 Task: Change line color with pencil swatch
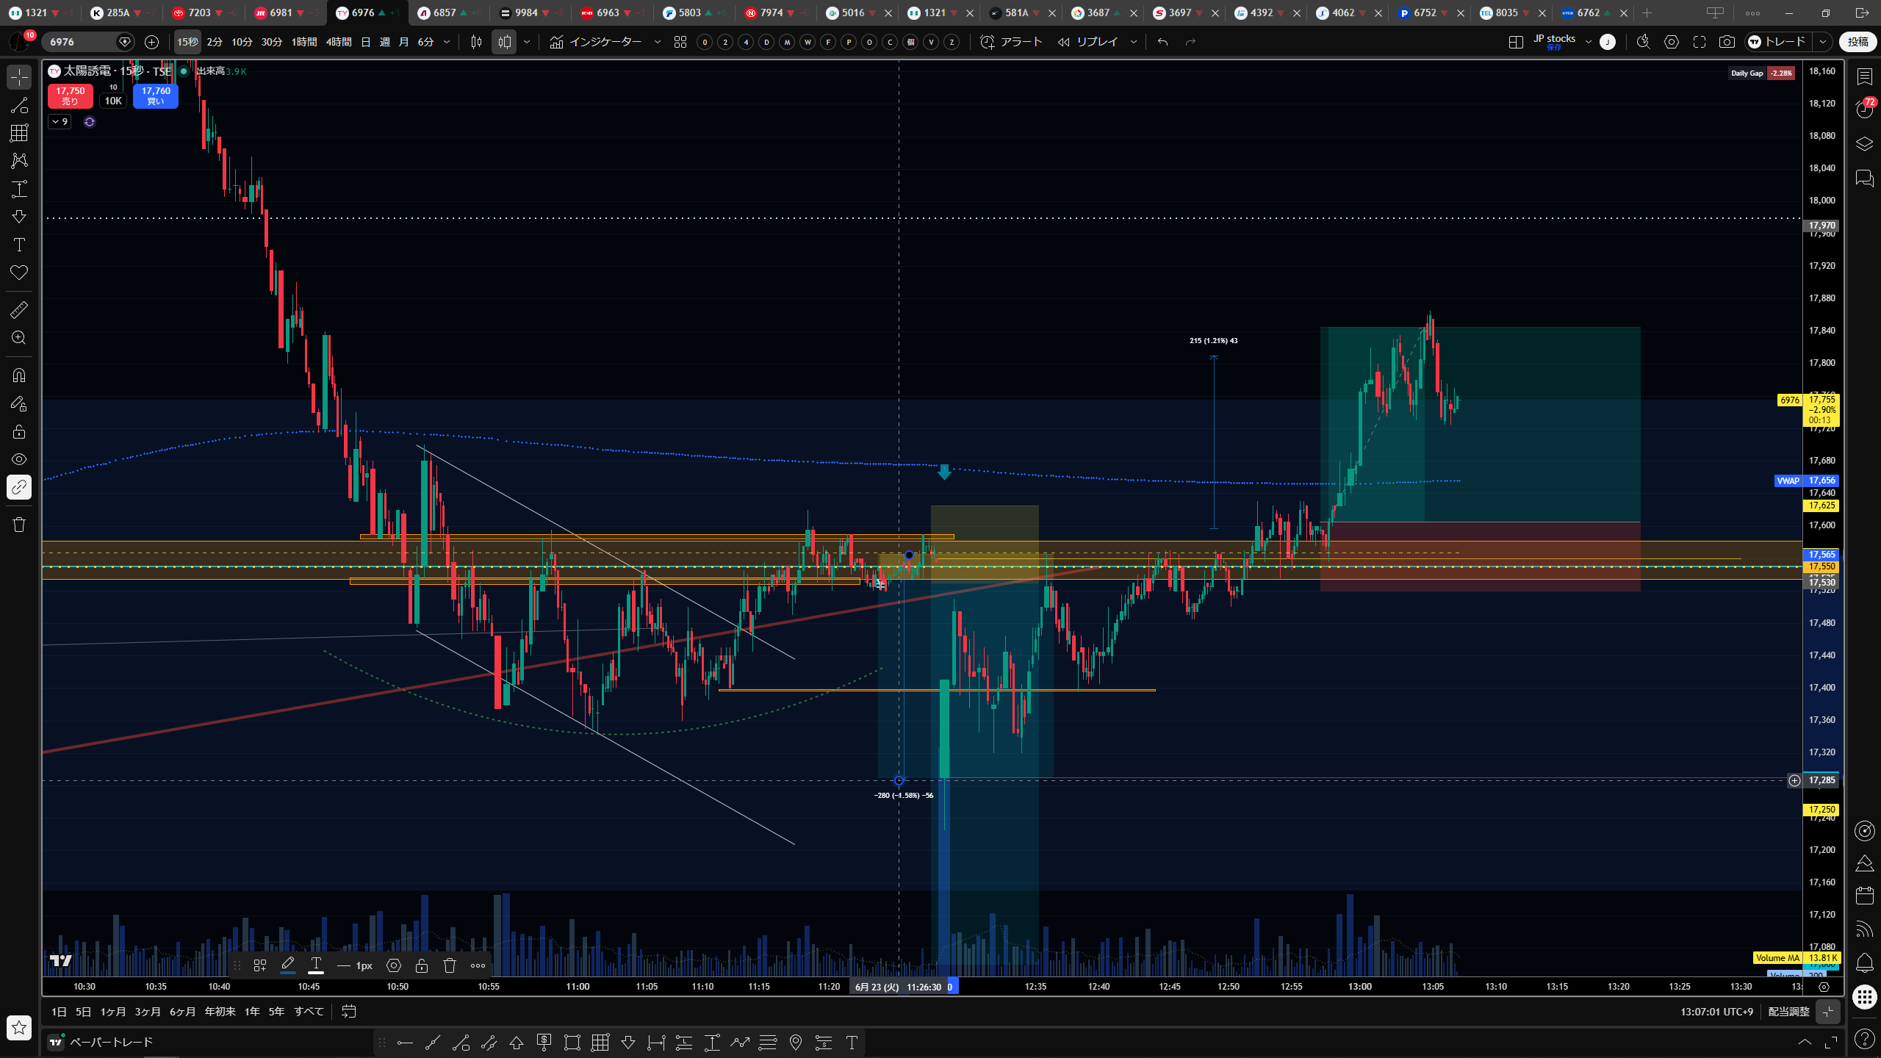point(288,965)
